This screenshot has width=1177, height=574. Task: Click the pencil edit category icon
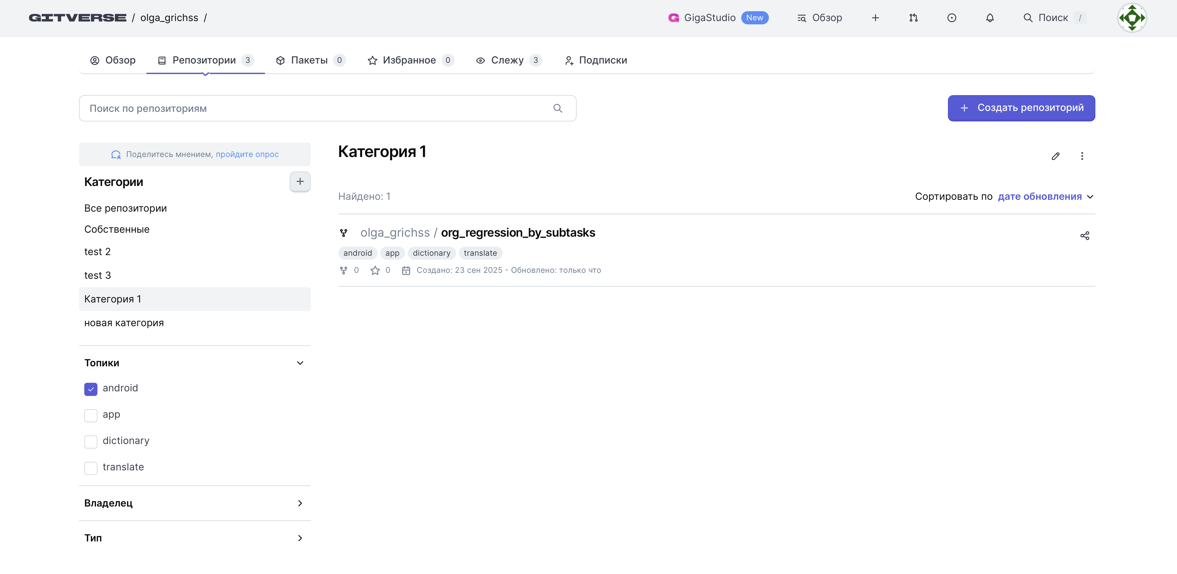point(1056,156)
